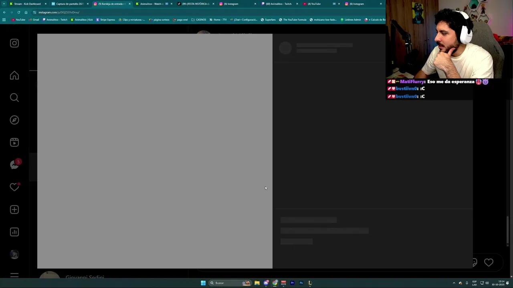Open the sidebar More menu
Image resolution: width=513 pixels, height=288 pixels.
pyautogui.click(x=14, y=276)
